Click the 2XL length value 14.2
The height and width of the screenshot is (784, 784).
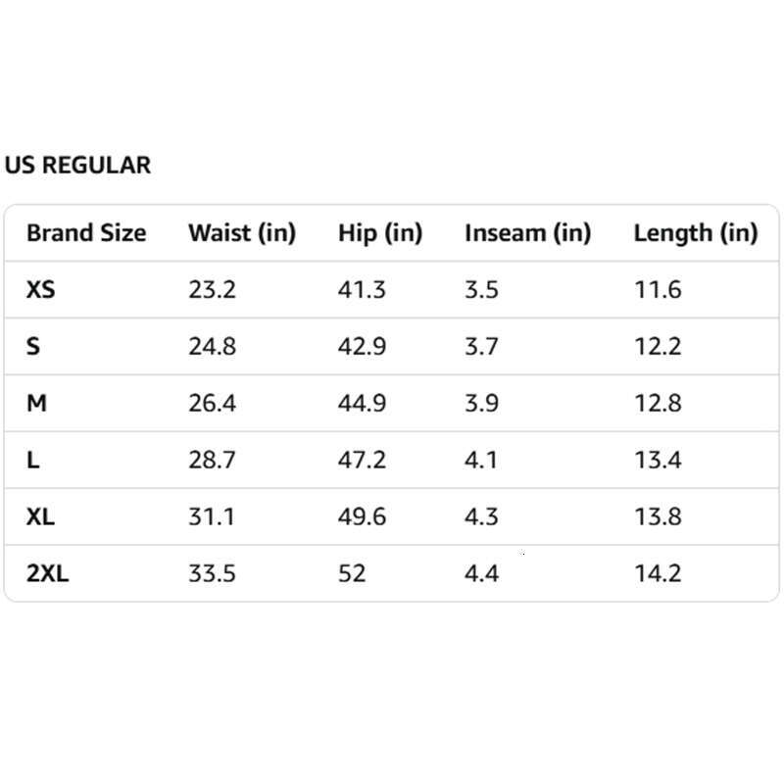tap(657, 573)
